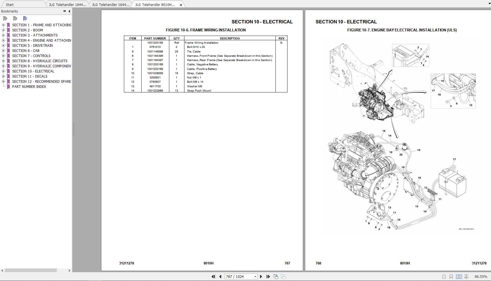Click the bookmarks horizontal scrollbar thumb
This screenshot has height=281, width=491.
click(x=31, y=270)
